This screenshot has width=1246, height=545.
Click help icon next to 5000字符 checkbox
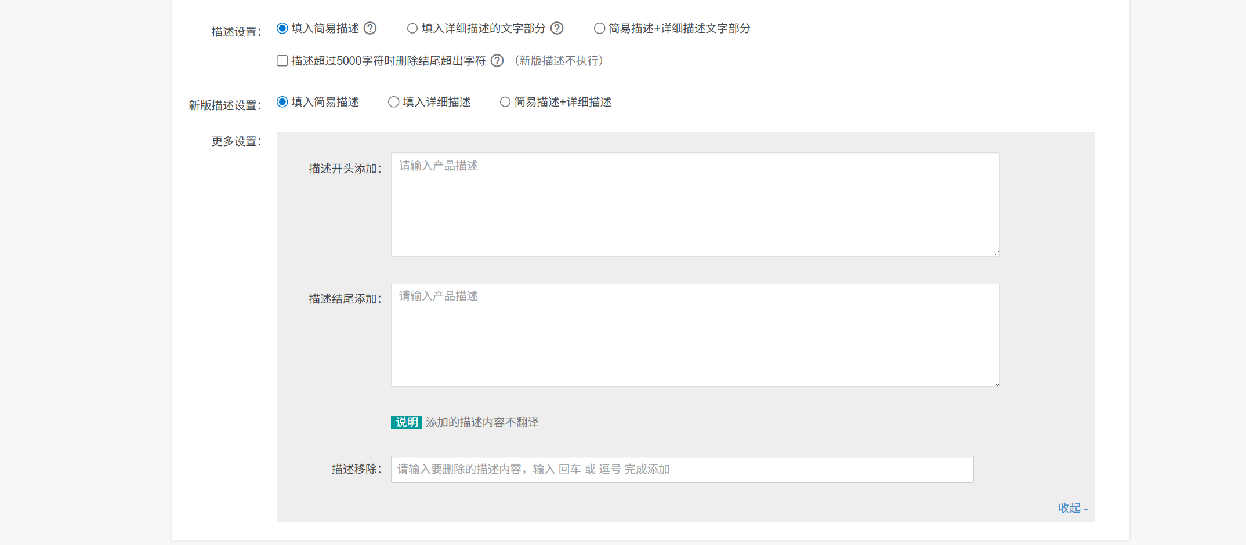pos(497,61)
